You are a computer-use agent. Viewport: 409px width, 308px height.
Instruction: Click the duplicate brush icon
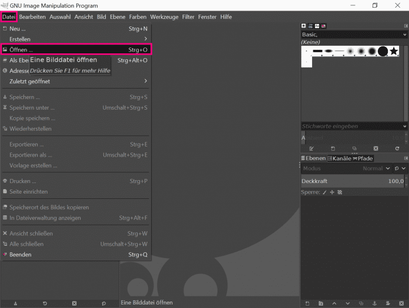click(354, 148)
